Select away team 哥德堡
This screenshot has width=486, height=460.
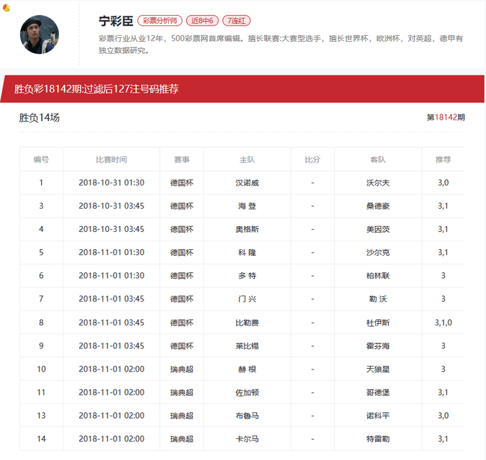pos(378,393)
